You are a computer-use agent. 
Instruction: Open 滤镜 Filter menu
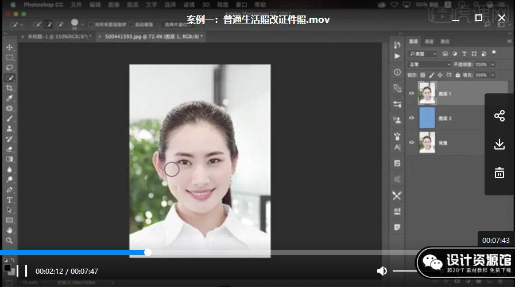tap(189, 5)
